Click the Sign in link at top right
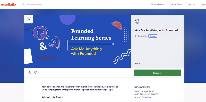Viewport: 206px width, 102px height. pyautogui.click(x=204, y=4)
